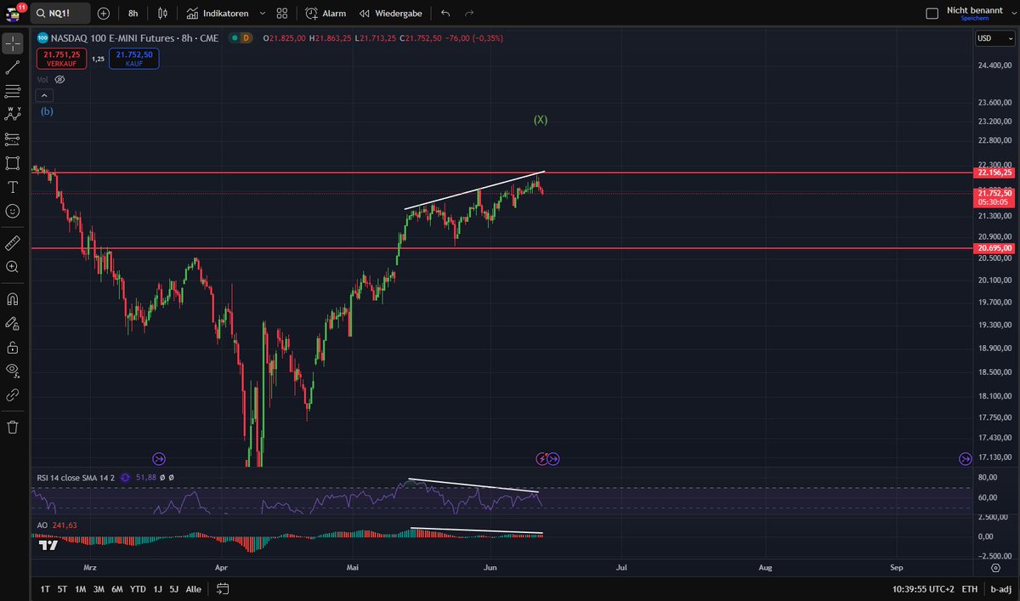Click the delayed data D status badge

pyautogui.click(x=246, y=38)
